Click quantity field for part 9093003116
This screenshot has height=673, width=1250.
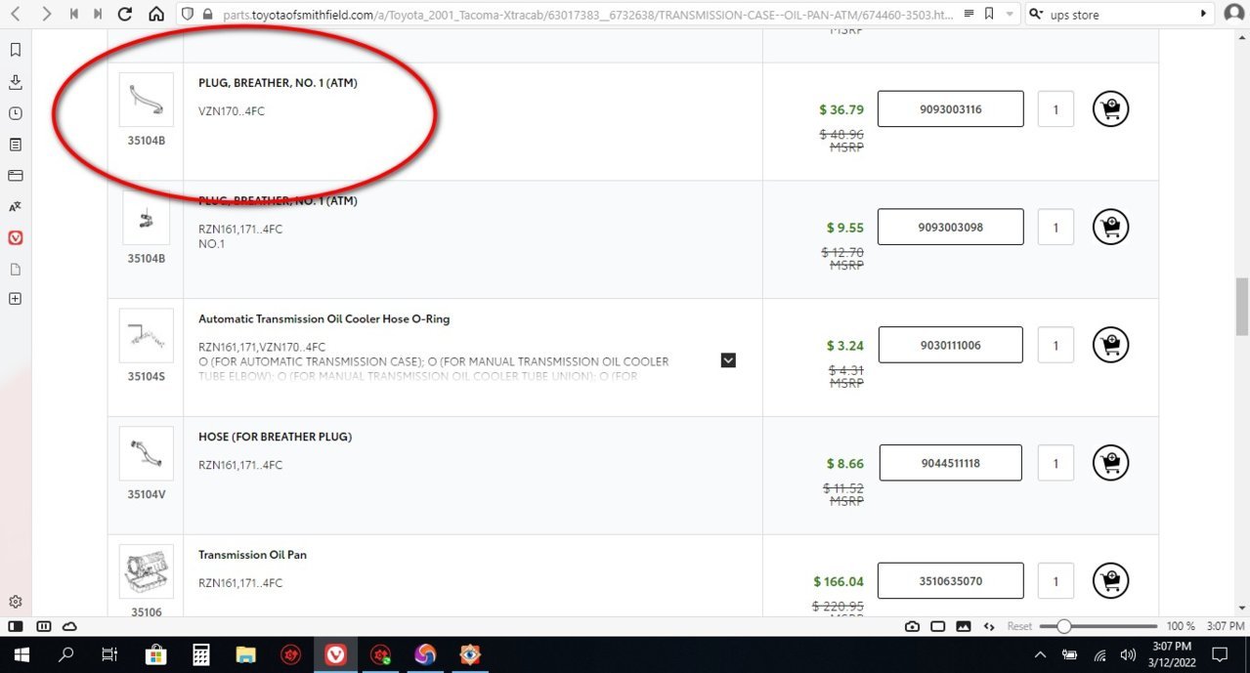coord(1056,109)
